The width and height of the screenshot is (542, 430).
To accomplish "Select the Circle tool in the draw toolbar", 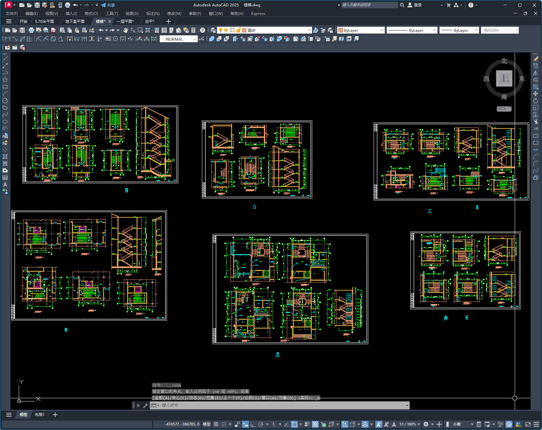I will coord(5,101).
